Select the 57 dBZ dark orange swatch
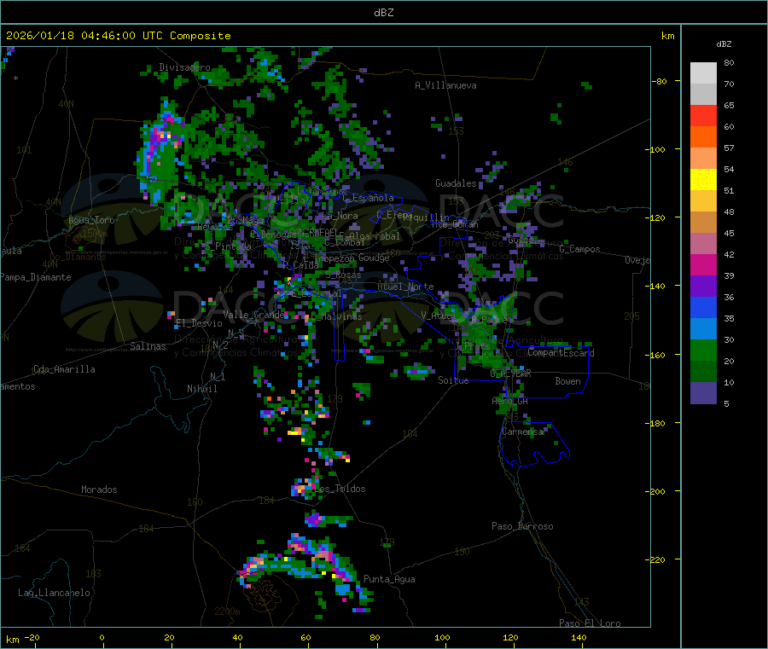Image resolution: width=768 pixels, height=649 pixels. pyautogui.click(x=703, y=137)
